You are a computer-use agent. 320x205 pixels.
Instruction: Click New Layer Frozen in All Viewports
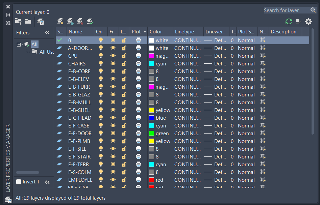click(70, 21)
